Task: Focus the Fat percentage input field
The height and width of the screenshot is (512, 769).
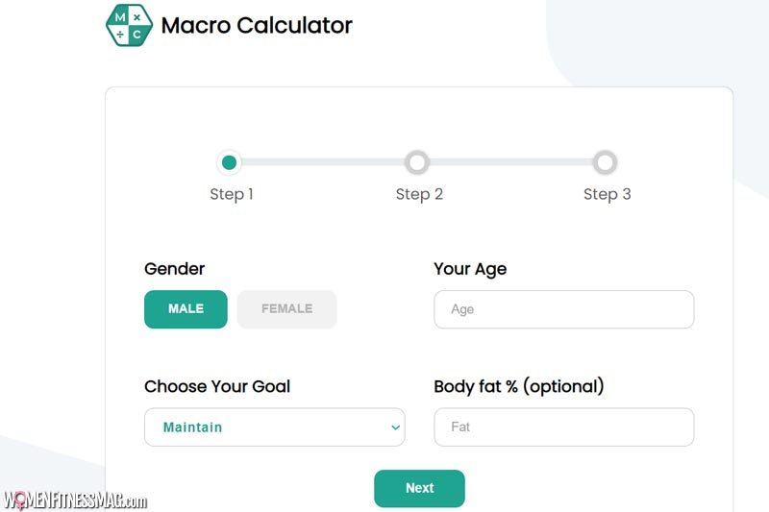Action: click(x=564, y=427)
